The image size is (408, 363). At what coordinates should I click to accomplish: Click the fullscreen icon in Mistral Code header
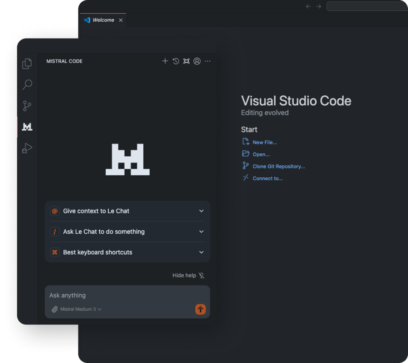[x=186, y=61]
